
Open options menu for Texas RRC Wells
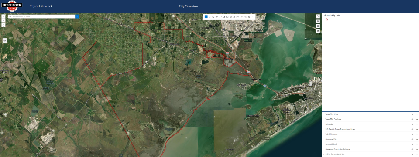pyautogui.click(x=416, y=114)
